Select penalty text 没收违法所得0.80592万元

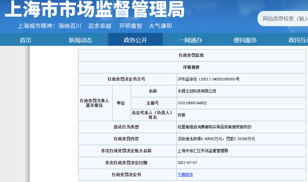(x=200, y=139)
